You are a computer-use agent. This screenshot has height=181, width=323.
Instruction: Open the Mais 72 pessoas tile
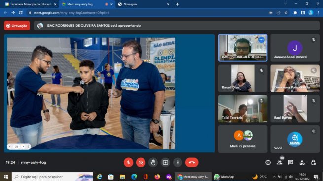tap(243, 139)
